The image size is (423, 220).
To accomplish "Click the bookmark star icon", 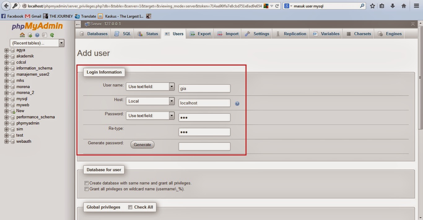I will [x=373, y=6].
